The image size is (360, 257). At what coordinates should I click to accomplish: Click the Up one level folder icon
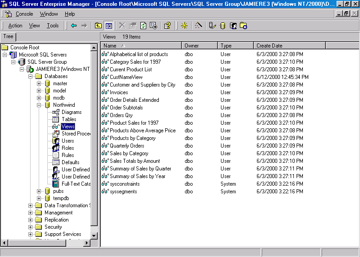click(x=98, y=26)
